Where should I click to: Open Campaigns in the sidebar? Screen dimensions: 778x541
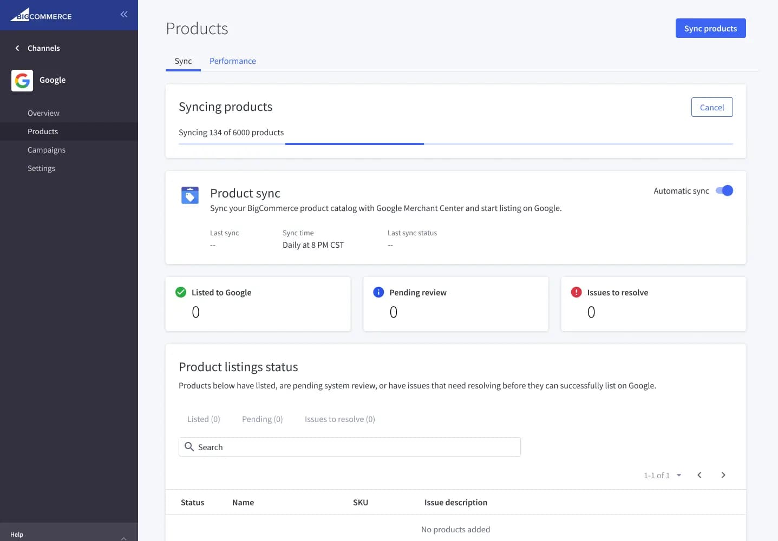[47, 150]
